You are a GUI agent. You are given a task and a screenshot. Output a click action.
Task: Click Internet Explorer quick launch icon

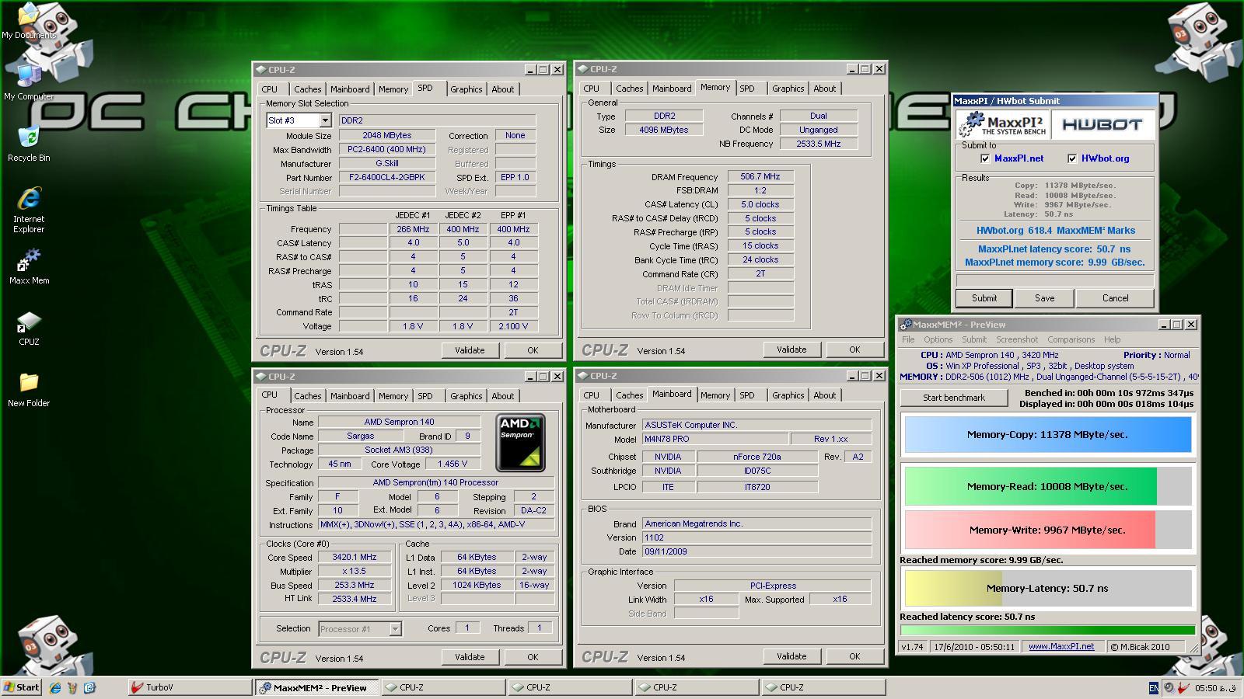(x=55, y=687)
